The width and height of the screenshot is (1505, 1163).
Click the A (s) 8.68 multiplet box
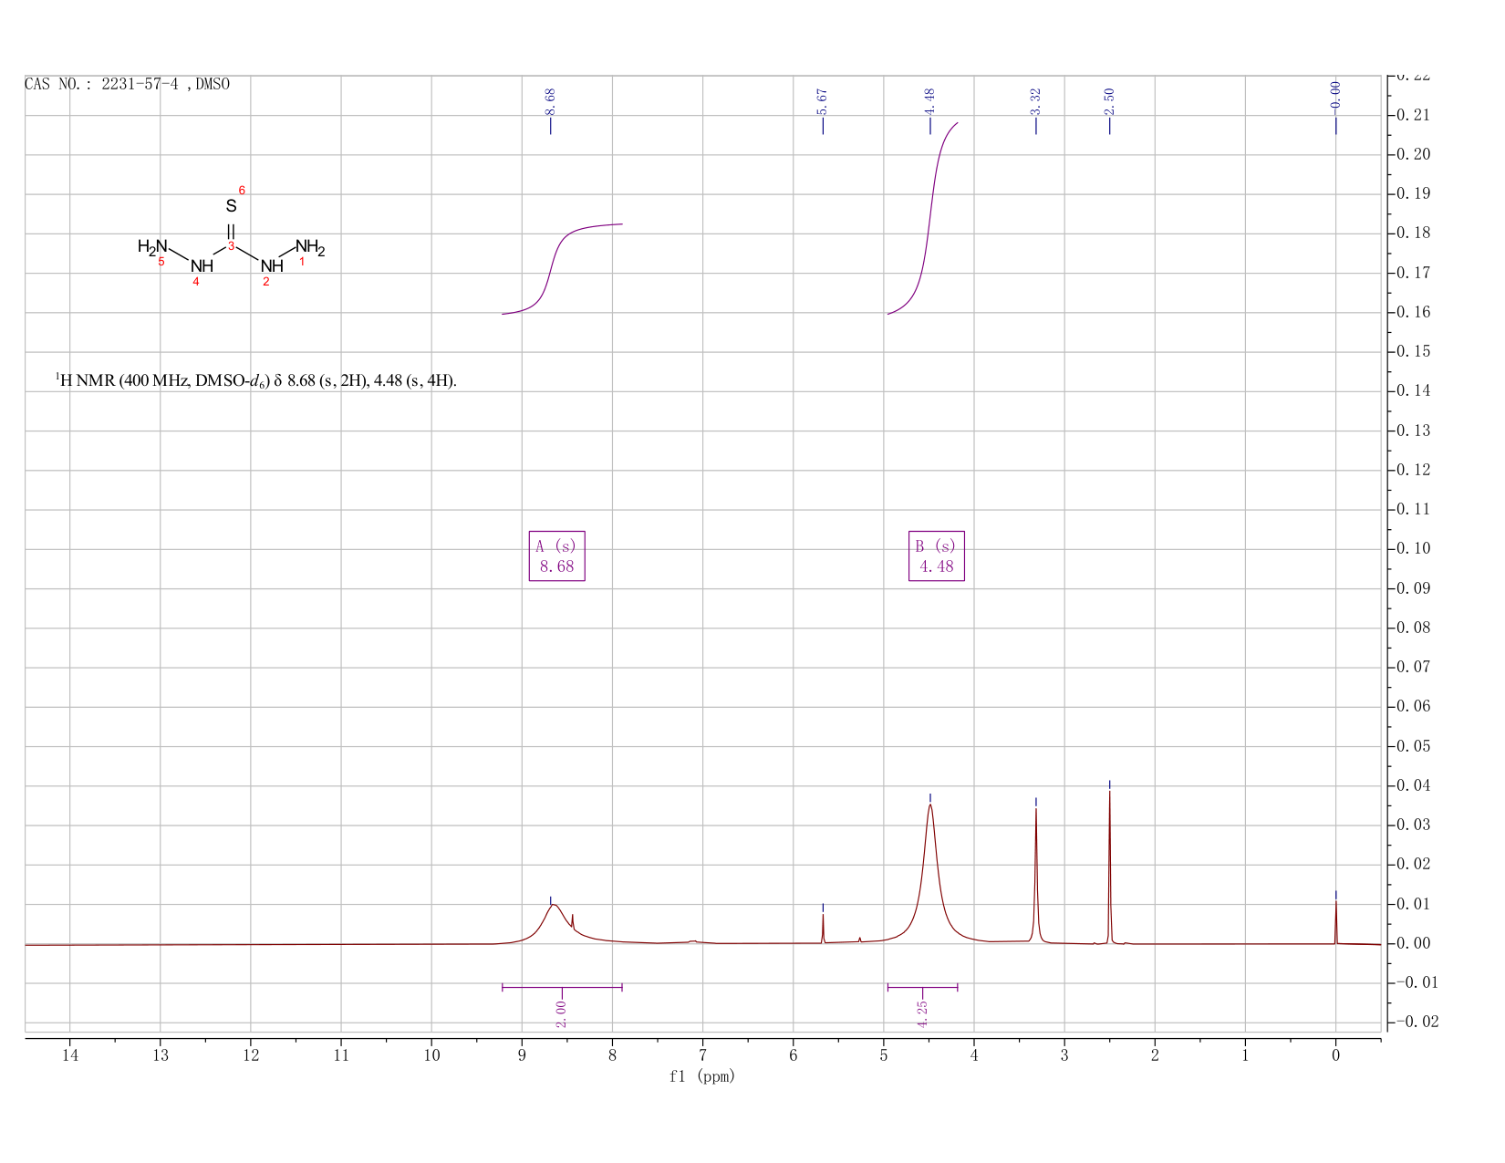[556, 556]
